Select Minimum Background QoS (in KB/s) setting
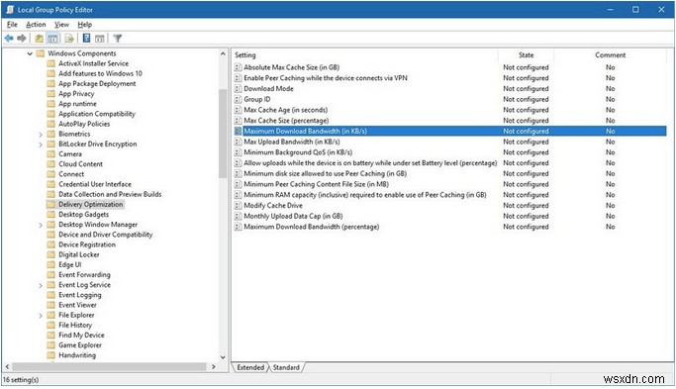The height and width of the screenshot is (389, 676). pyautogui.click(x=298, y=152)
